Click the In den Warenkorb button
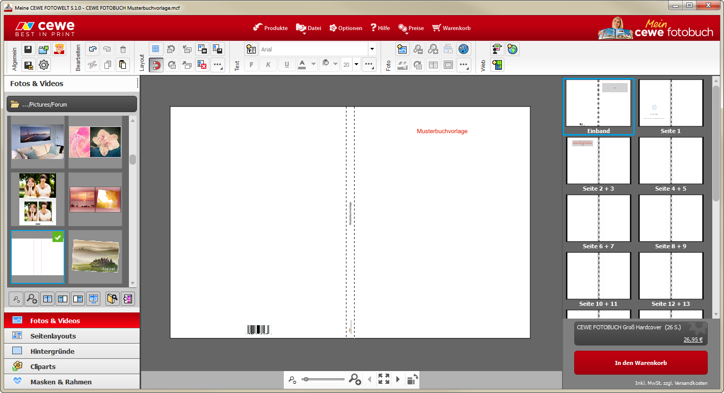Image resolution: width=724 pixels, height=393 pixels. click(640, 363)
